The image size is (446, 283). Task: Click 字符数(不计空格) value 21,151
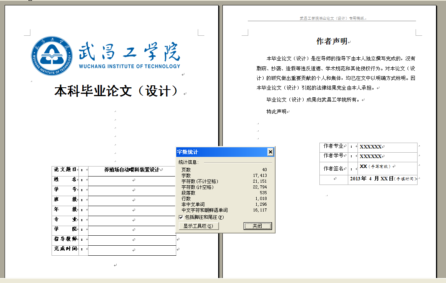click(x=260, y=181)
